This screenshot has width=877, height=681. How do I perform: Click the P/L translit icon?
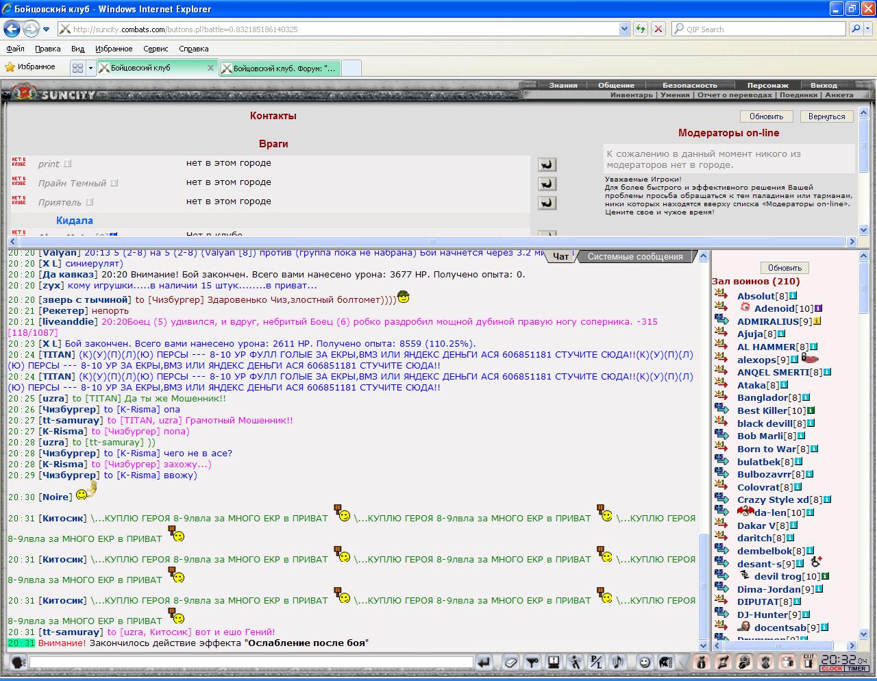tap(597, 663)
